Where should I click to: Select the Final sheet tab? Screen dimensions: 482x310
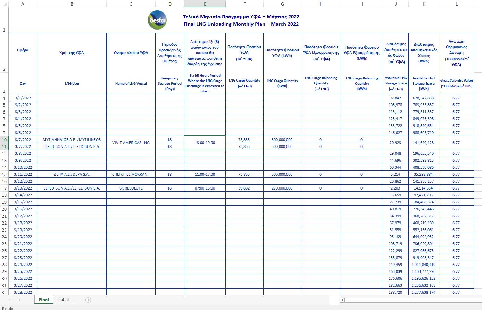[44, 300]
